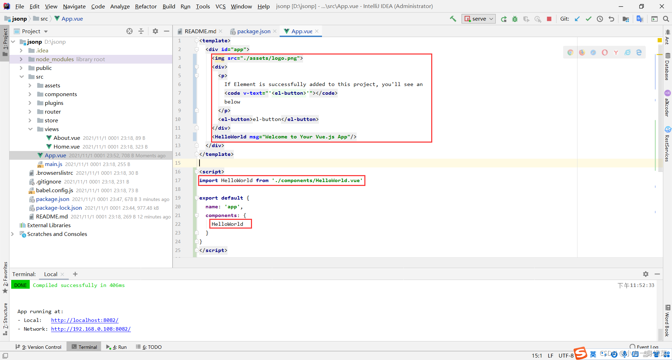Select the Local terminal tab
672x360 pixels.
tap(51, 274)
